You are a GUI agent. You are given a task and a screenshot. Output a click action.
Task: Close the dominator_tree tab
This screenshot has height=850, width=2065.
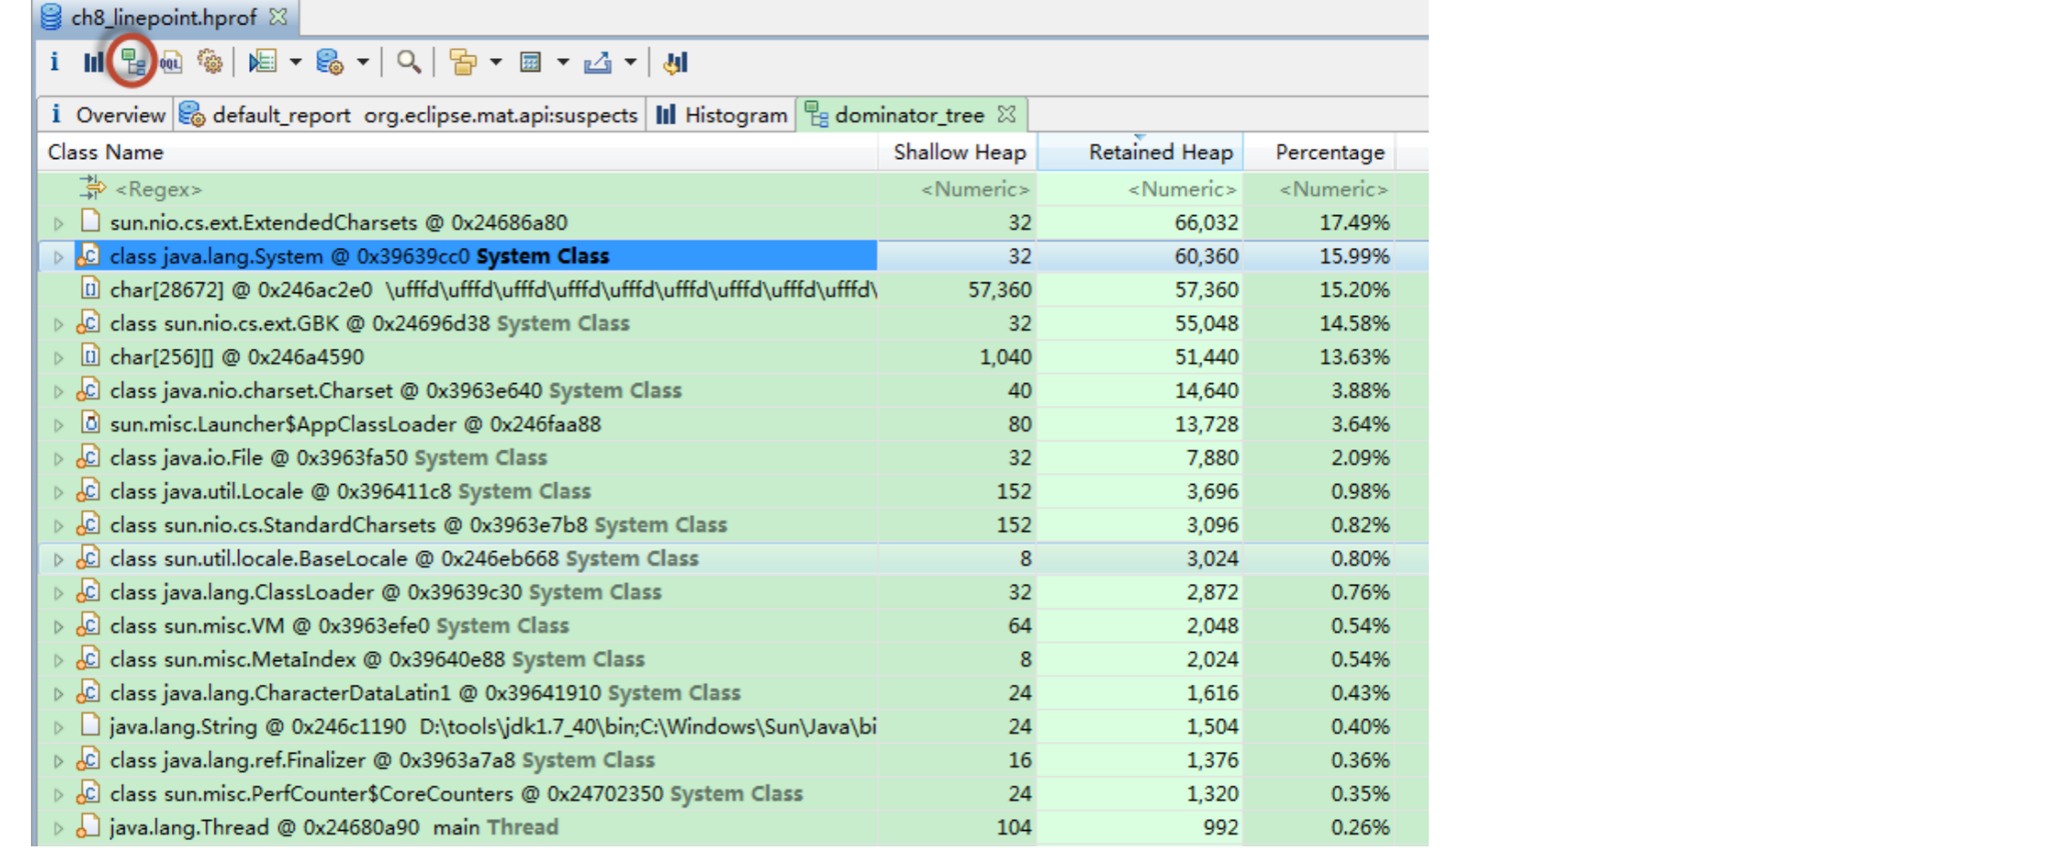tap(1006, 114)
